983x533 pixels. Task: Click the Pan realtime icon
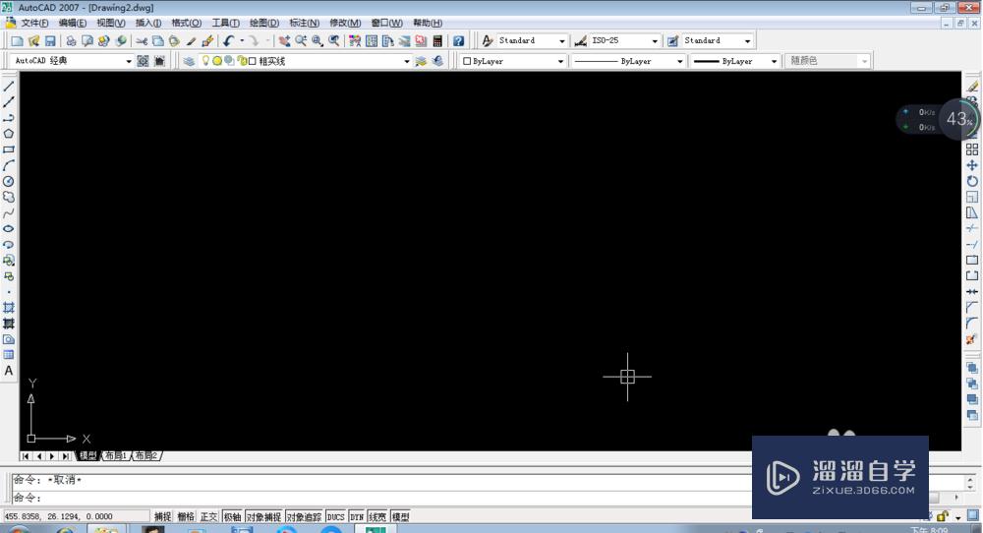pos(284,40)
